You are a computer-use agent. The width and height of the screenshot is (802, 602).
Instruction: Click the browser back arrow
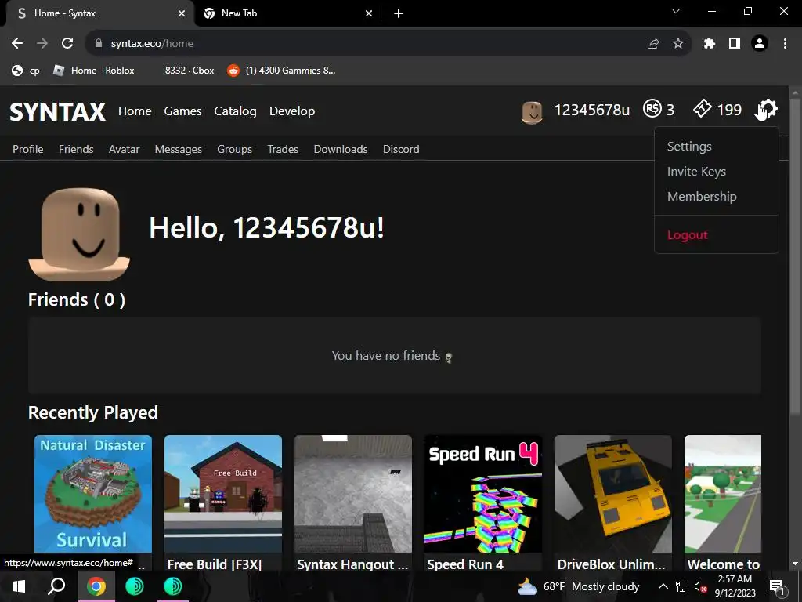tap(17, 44)
